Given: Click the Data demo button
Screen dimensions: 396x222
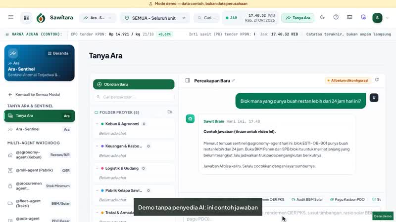Looking at the screenshot, I should click(x=383, y=216).
